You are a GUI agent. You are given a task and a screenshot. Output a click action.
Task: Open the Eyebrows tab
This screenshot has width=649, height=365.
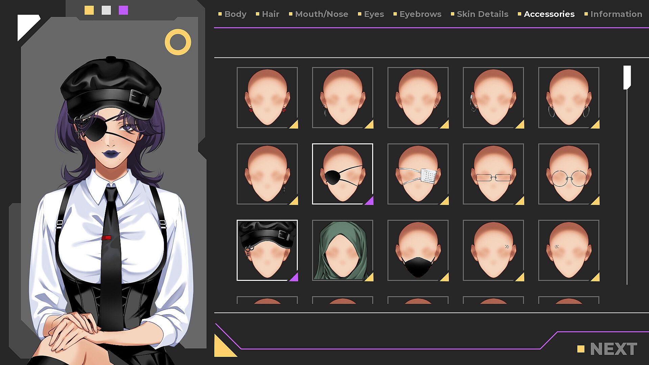420,14
